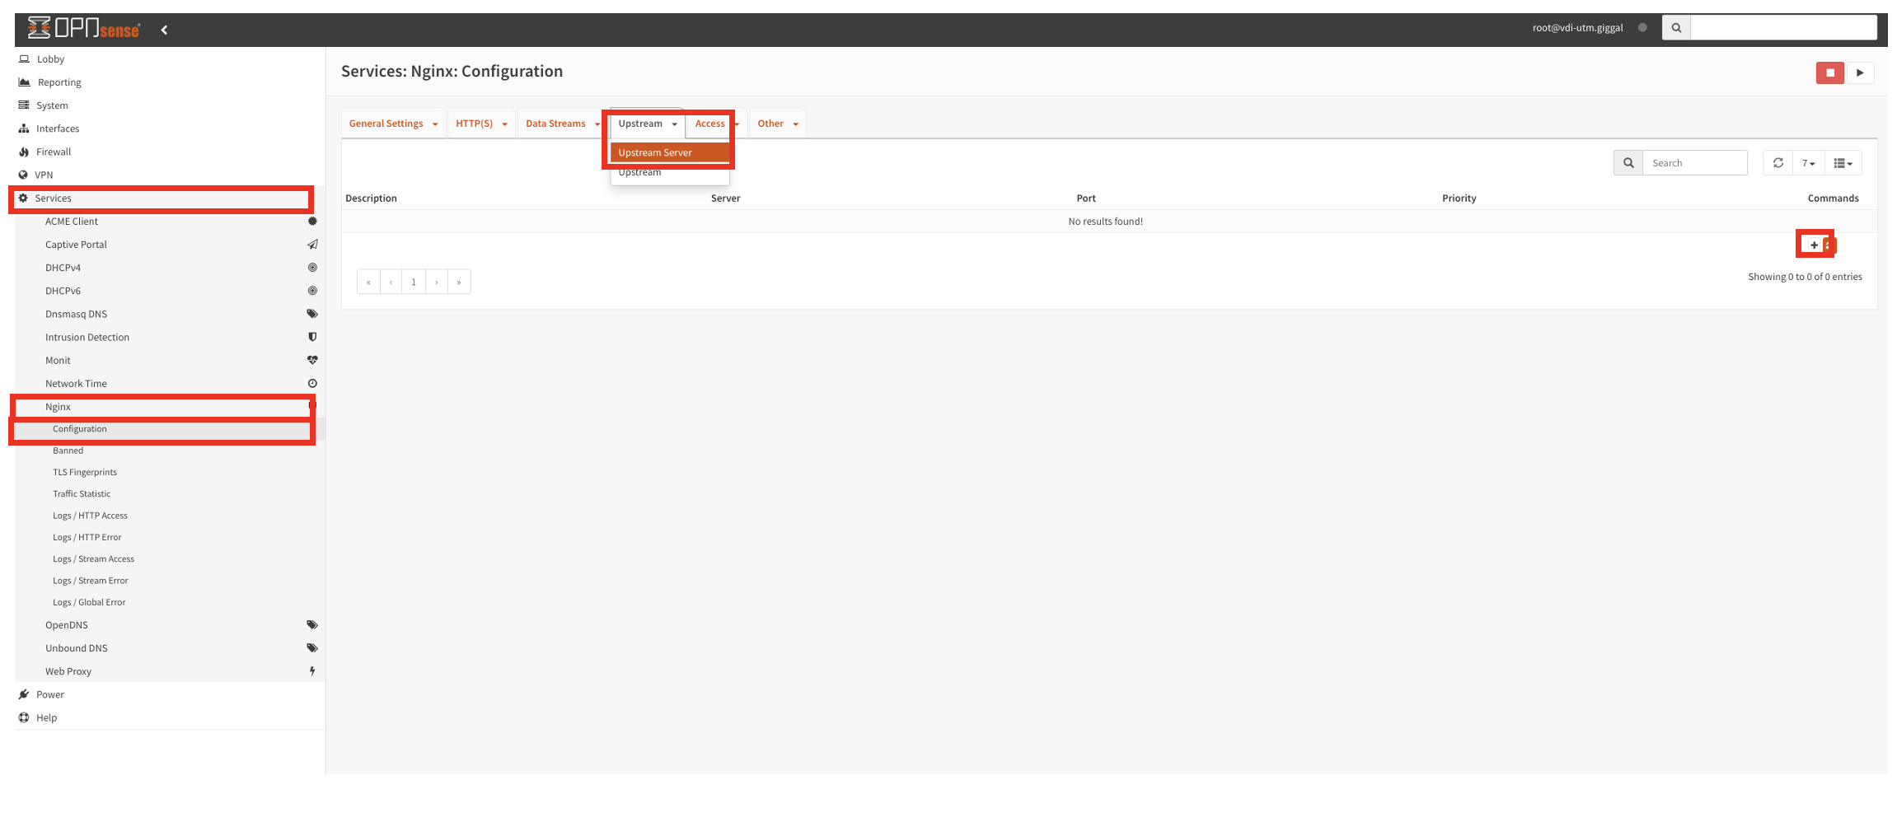Sort by the Priority column header
1897x822 pixels.
pyautogui.click(x=1459, y=198)
